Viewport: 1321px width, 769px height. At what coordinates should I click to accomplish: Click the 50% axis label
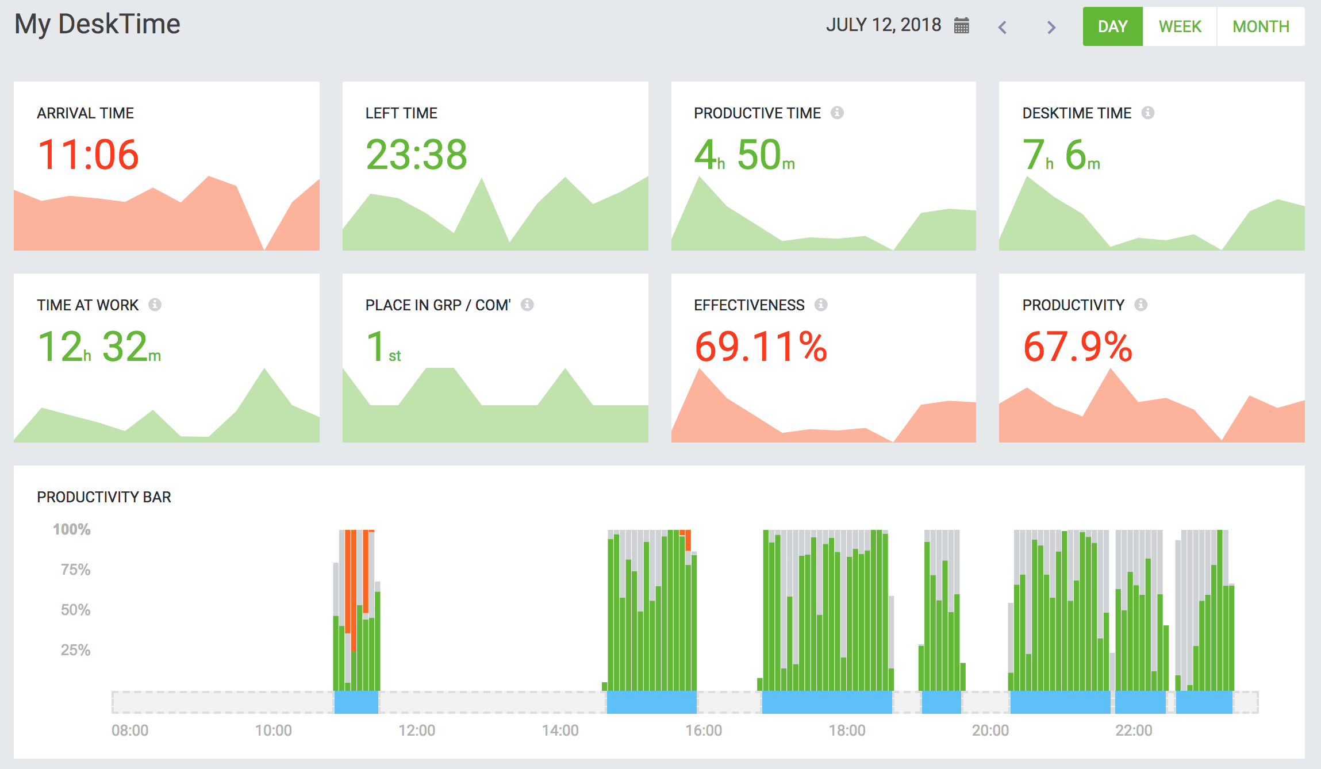tap(75, 610)
